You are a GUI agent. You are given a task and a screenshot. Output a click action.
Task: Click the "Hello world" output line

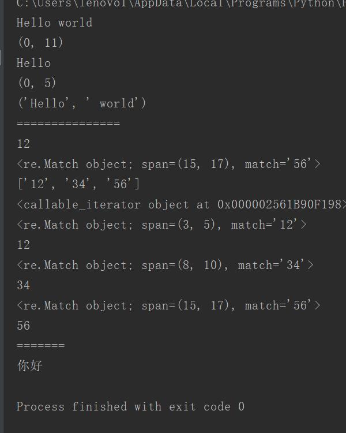pos(54,23)
